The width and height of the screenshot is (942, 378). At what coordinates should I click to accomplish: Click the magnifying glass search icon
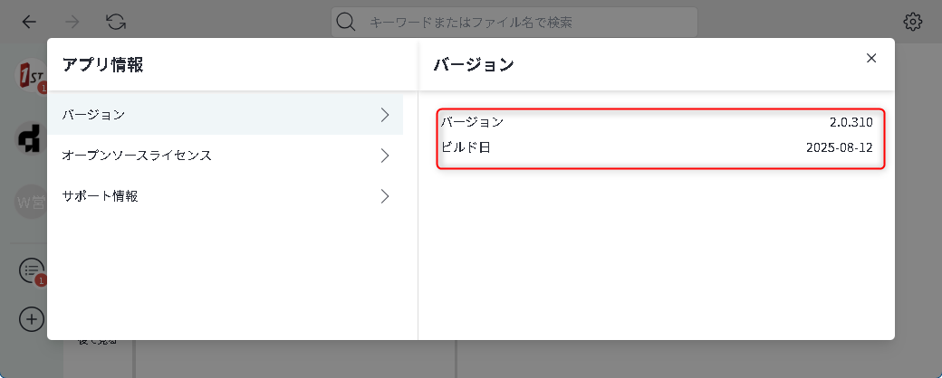pyautogui.click(x=346, y=22)
